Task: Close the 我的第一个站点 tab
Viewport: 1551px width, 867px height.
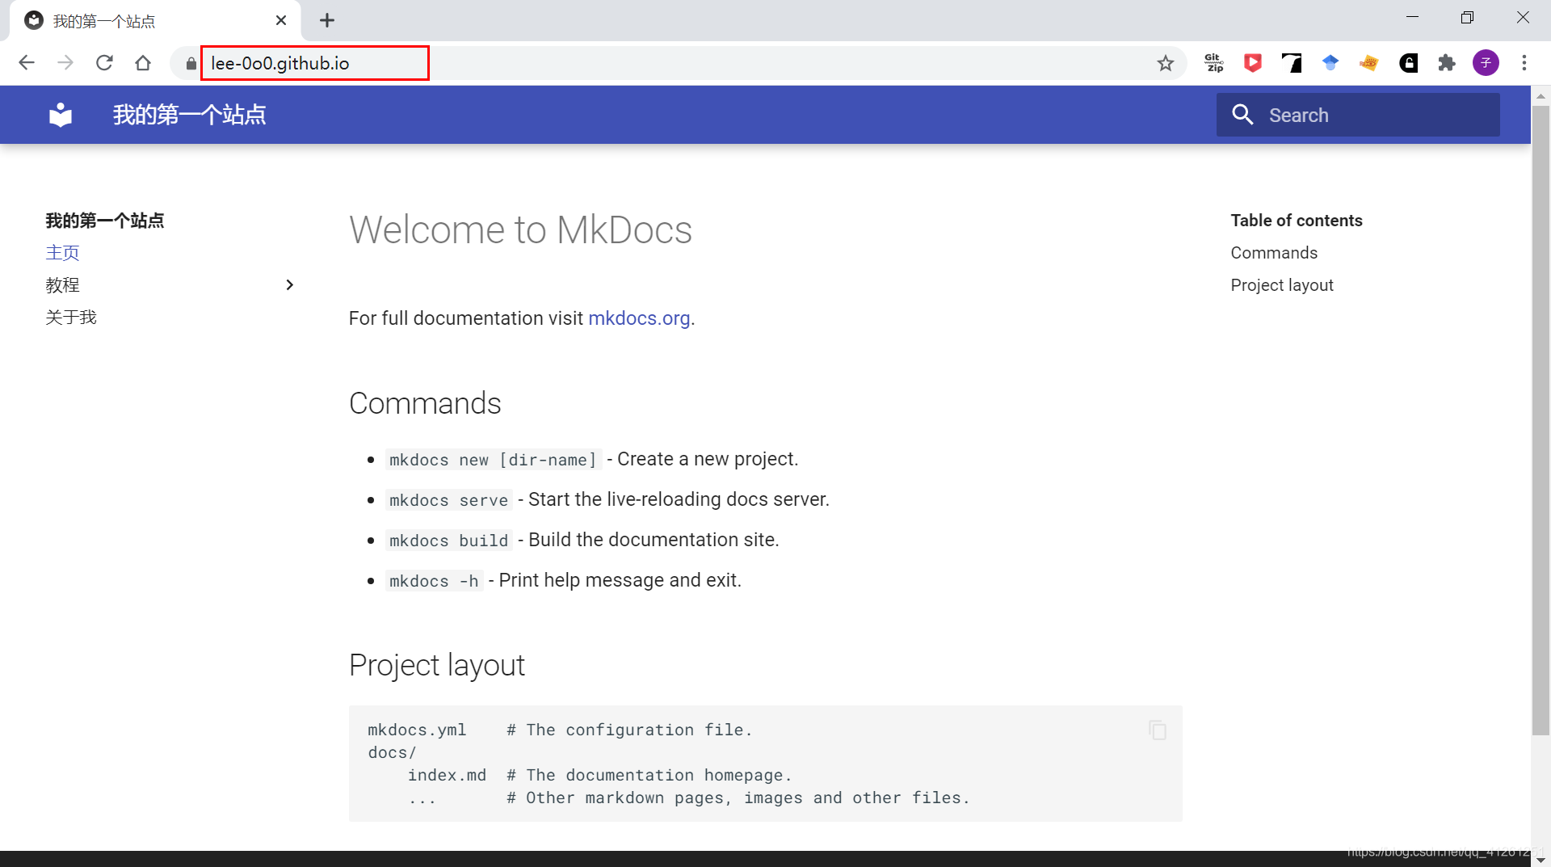Action: coord(281,20)
